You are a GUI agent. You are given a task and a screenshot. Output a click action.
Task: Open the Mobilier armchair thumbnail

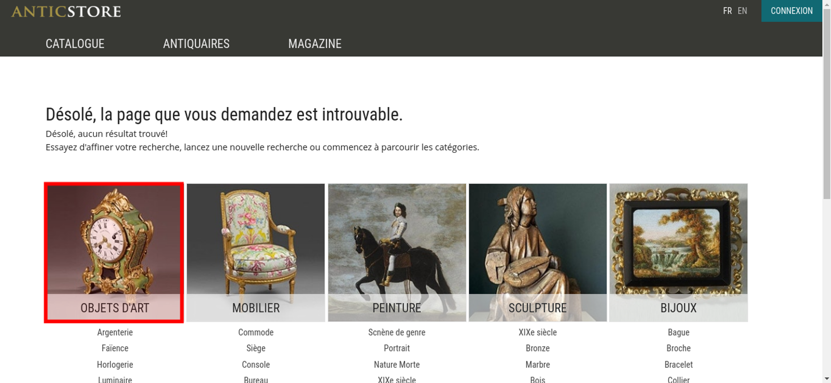(256, 252)
